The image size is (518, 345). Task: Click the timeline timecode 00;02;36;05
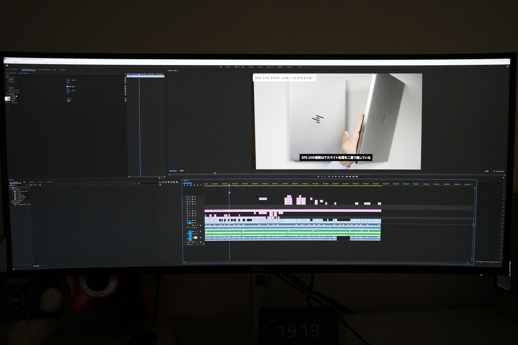pyautogui.click(x=188, y=183)
